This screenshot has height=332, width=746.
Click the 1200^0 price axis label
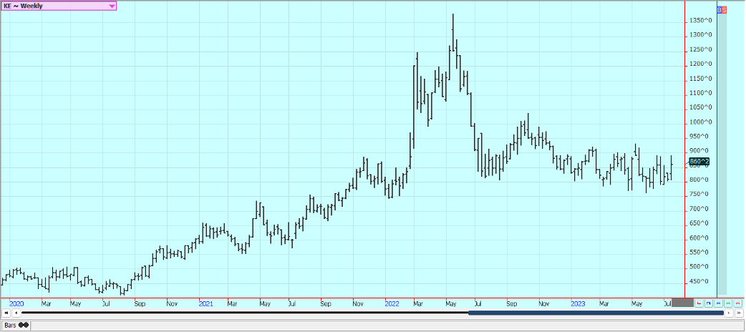point(702,64)
